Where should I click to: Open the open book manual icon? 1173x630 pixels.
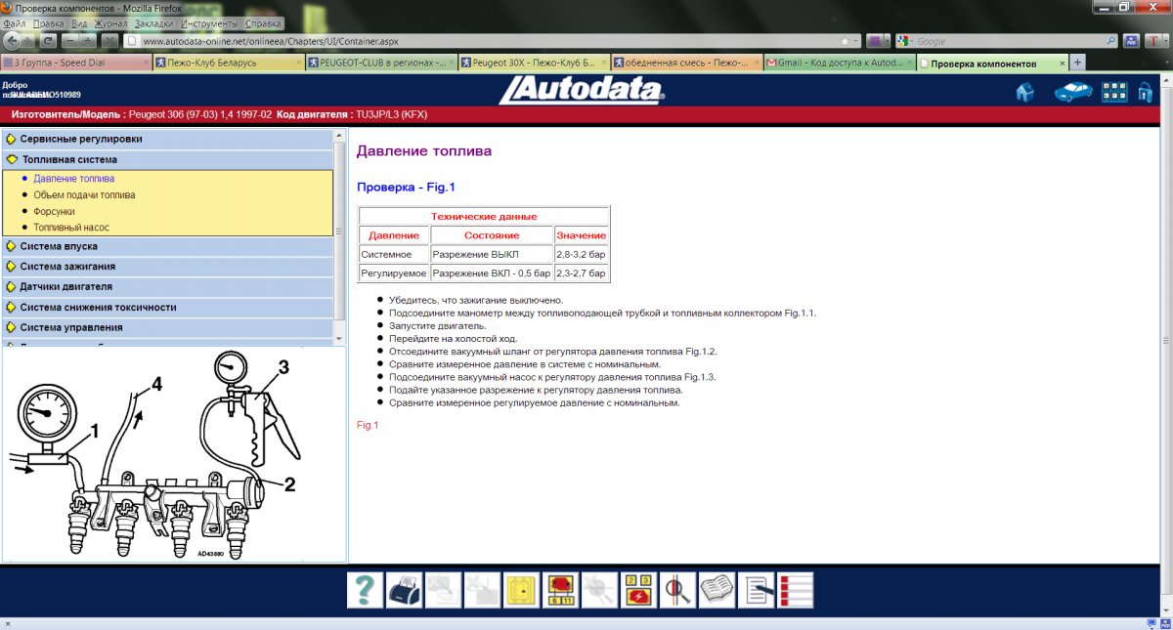717,590
